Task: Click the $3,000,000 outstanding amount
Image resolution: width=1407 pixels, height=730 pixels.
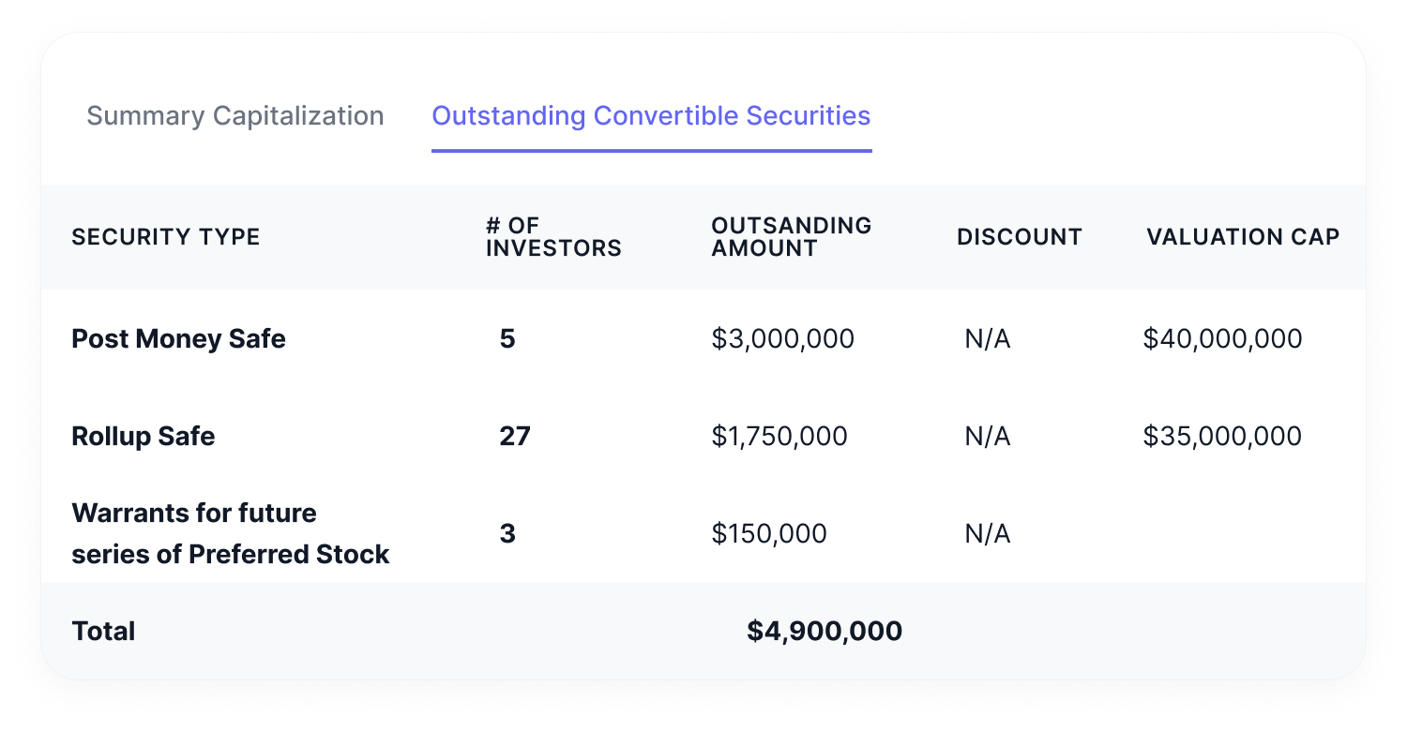Action: tap(782, 338)
